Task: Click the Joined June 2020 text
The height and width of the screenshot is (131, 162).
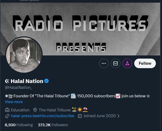Action: [100, 116]
